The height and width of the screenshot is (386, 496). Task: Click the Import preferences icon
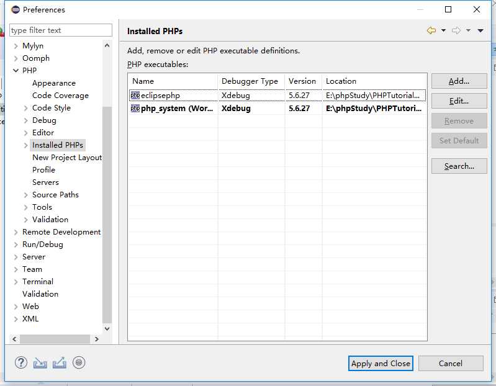pos(40,363)
